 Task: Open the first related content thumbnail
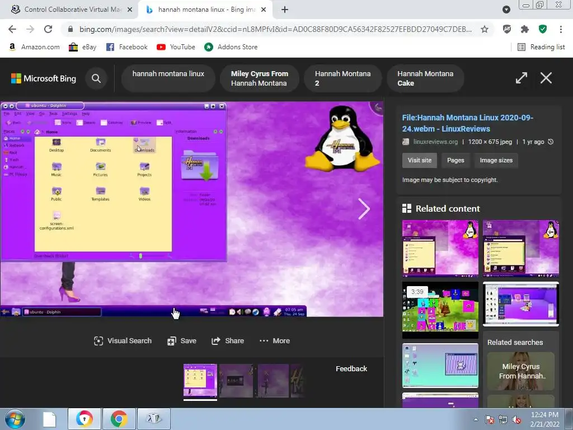click(440, 249)
